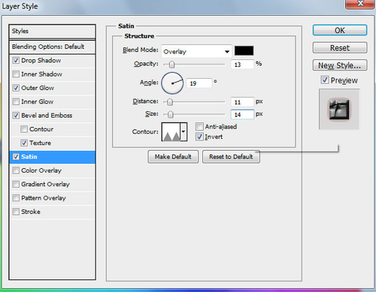Click the style preview thumbnail
Screen dimensions: 376x292
(x=339, y=109)
